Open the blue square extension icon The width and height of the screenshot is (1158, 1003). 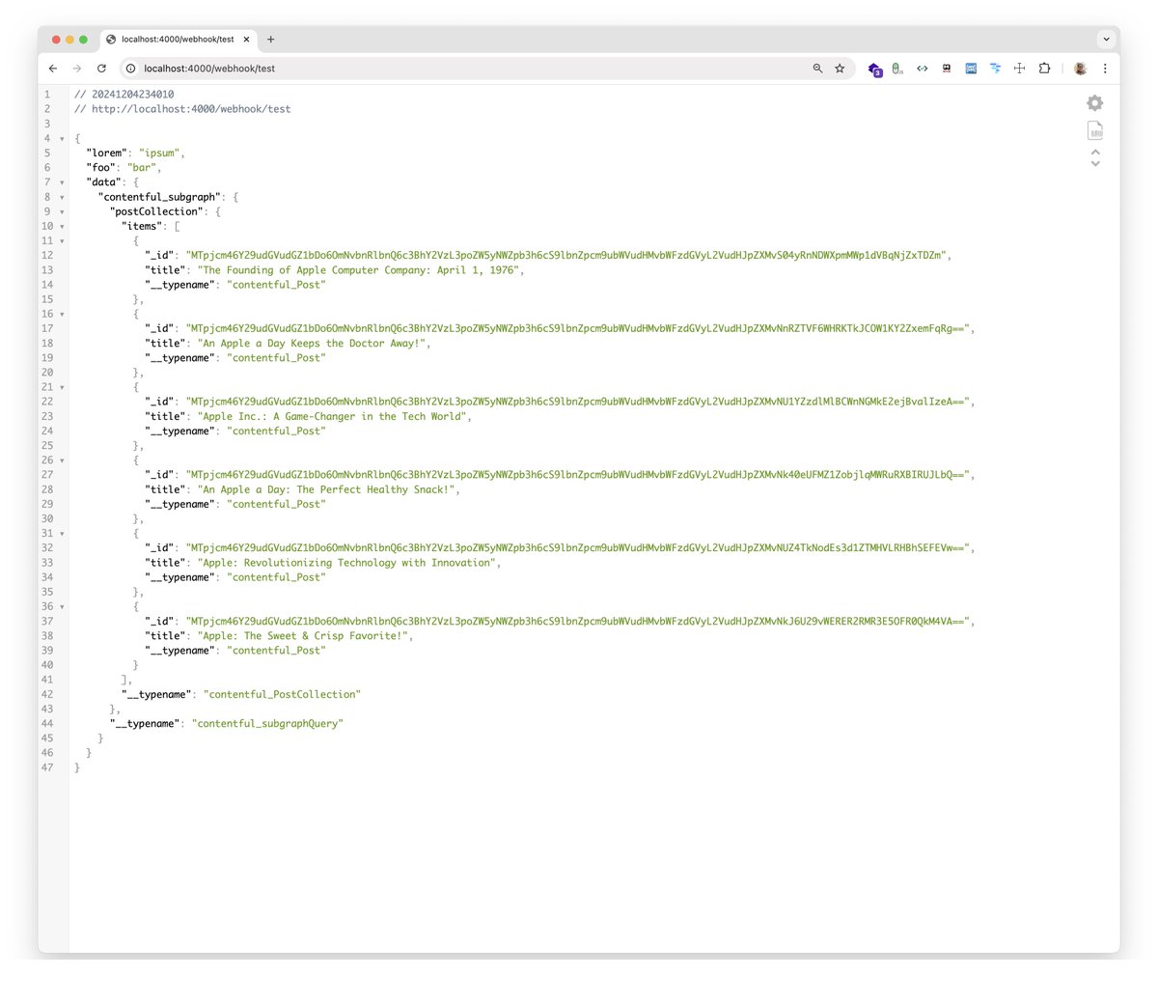tap(971, 69)
